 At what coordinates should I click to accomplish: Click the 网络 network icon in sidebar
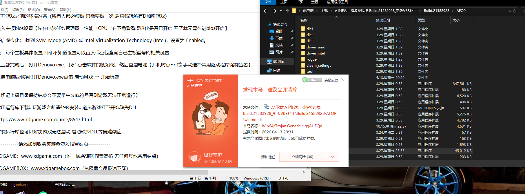point(269,71)
